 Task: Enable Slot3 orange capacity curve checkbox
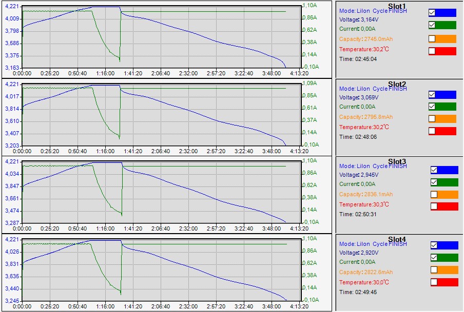[434, 194]
